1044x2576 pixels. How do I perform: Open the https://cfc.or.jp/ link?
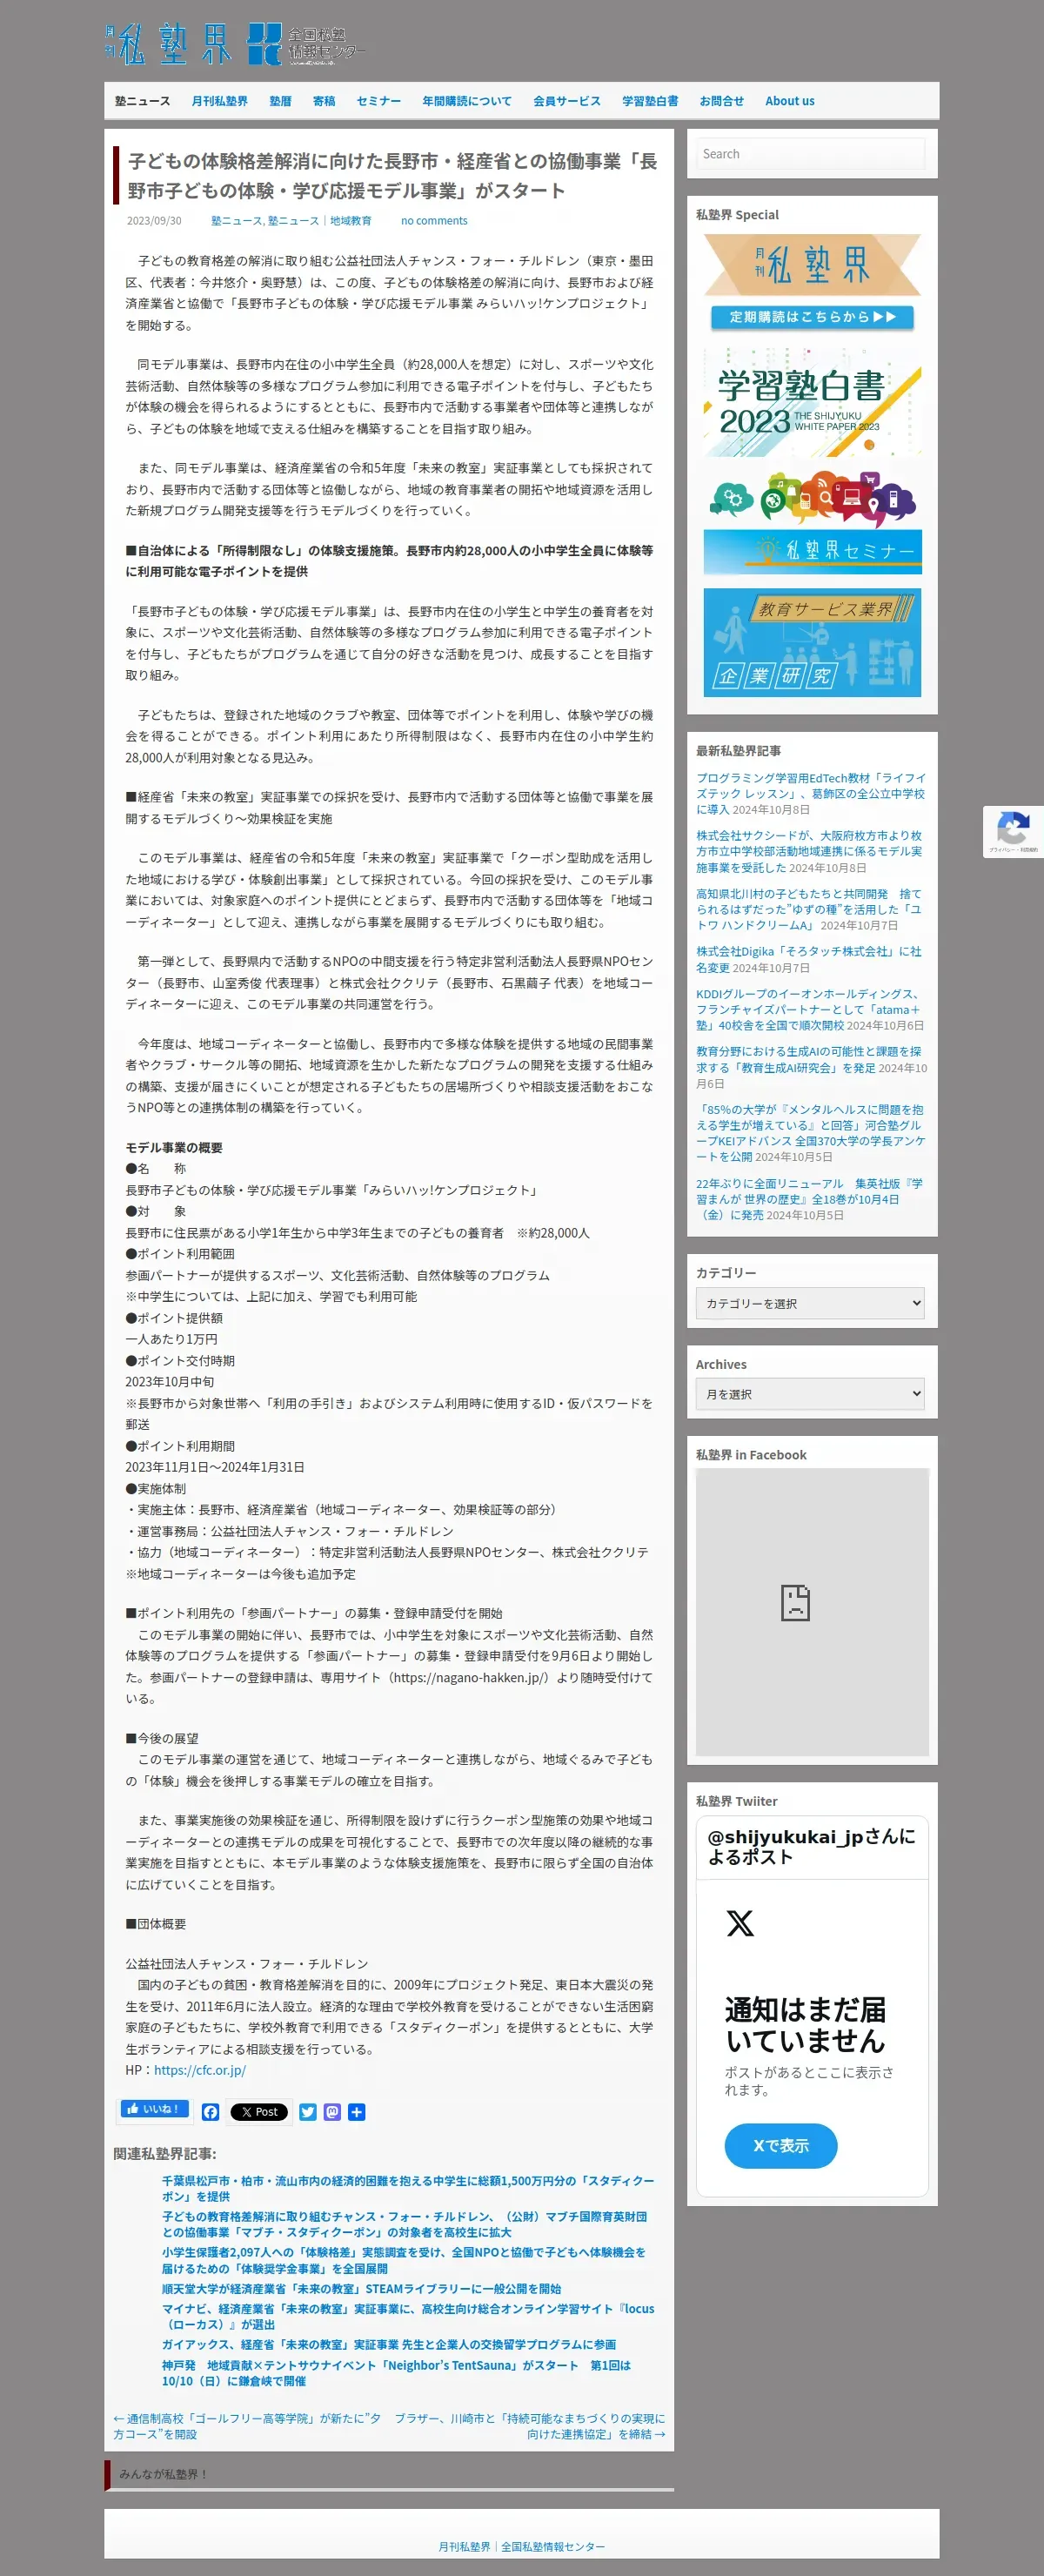tap(199, 2069)
